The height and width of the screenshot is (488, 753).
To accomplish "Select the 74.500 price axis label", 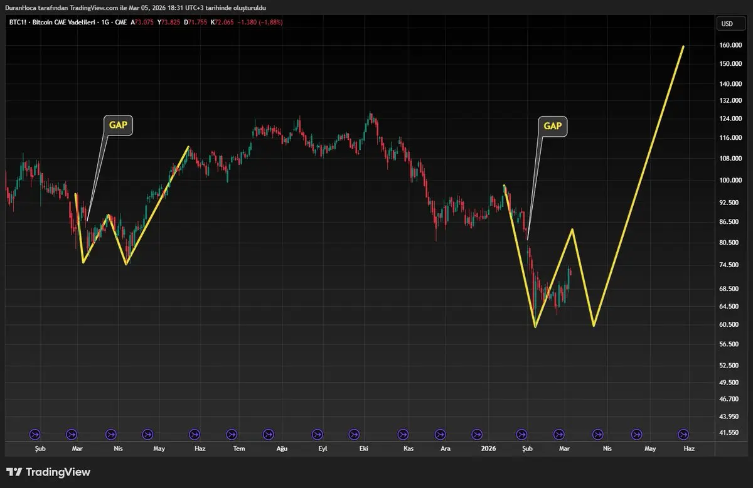I will 728,265.
